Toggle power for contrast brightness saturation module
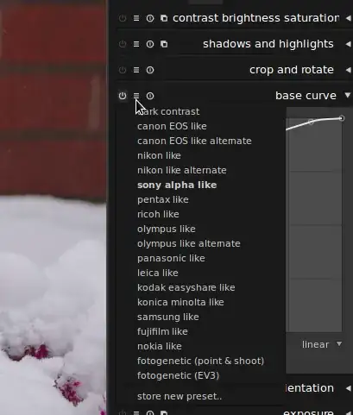 point(123,18)
